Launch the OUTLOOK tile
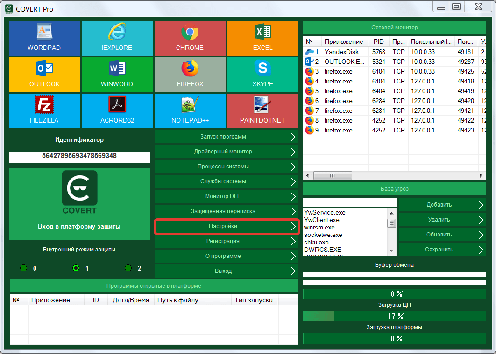496x354 pixels. [44, 75]
